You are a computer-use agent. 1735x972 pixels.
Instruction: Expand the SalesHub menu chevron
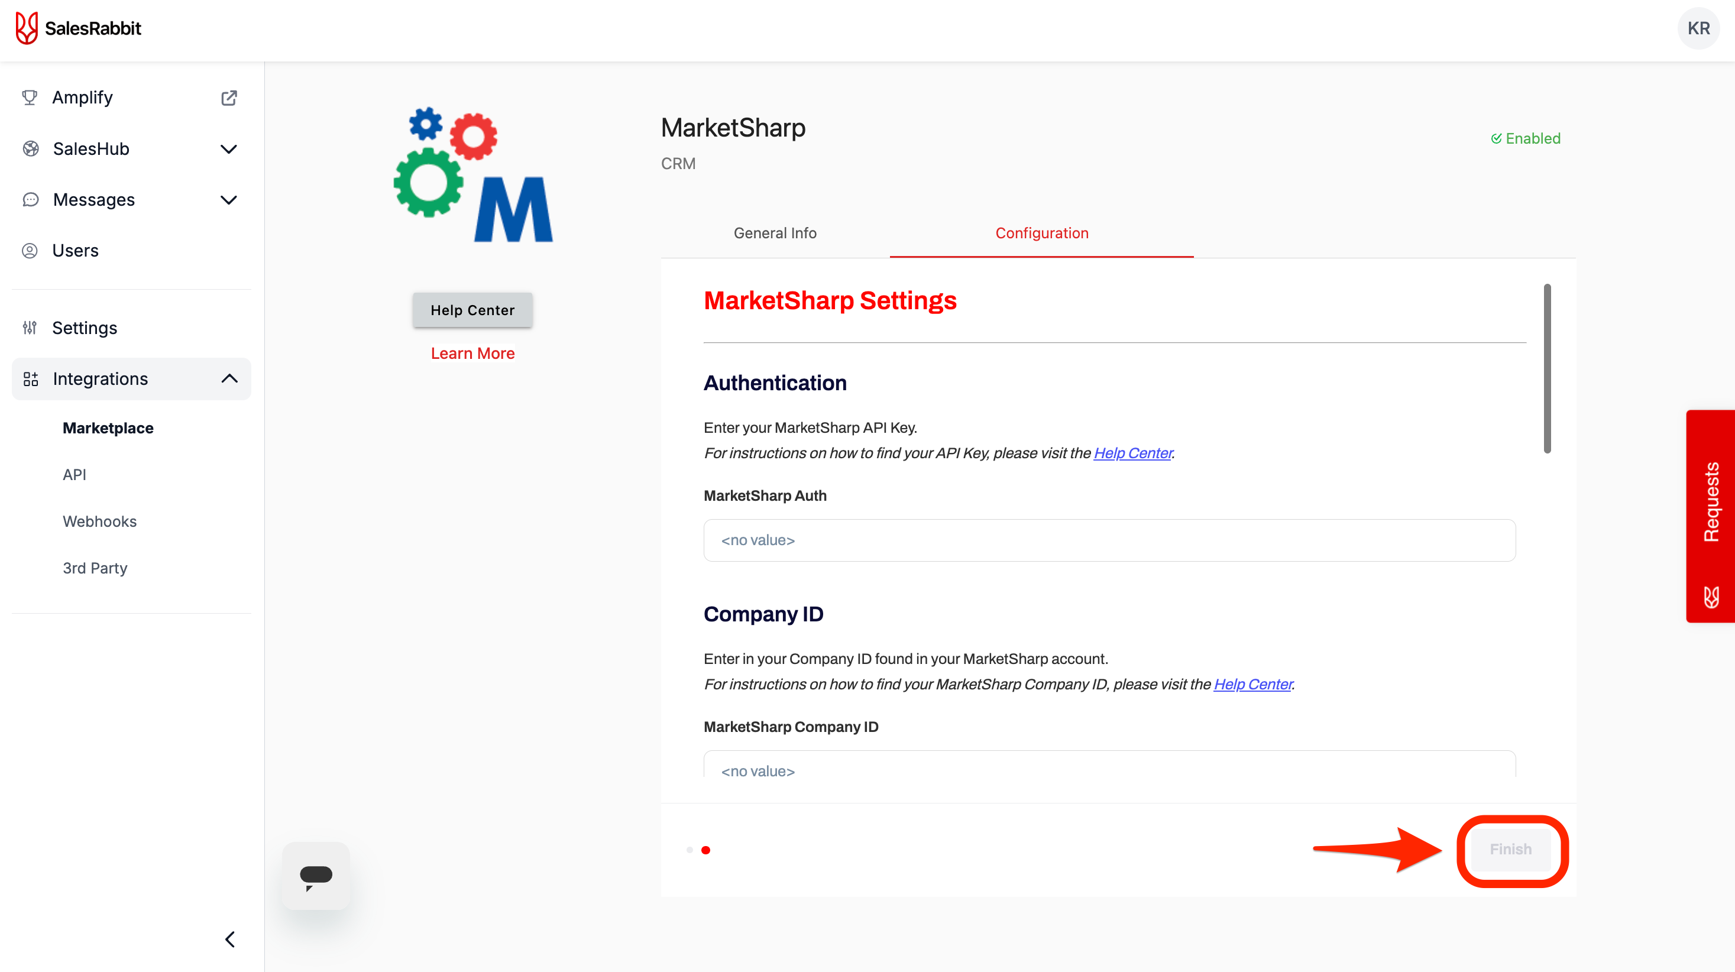229,149
